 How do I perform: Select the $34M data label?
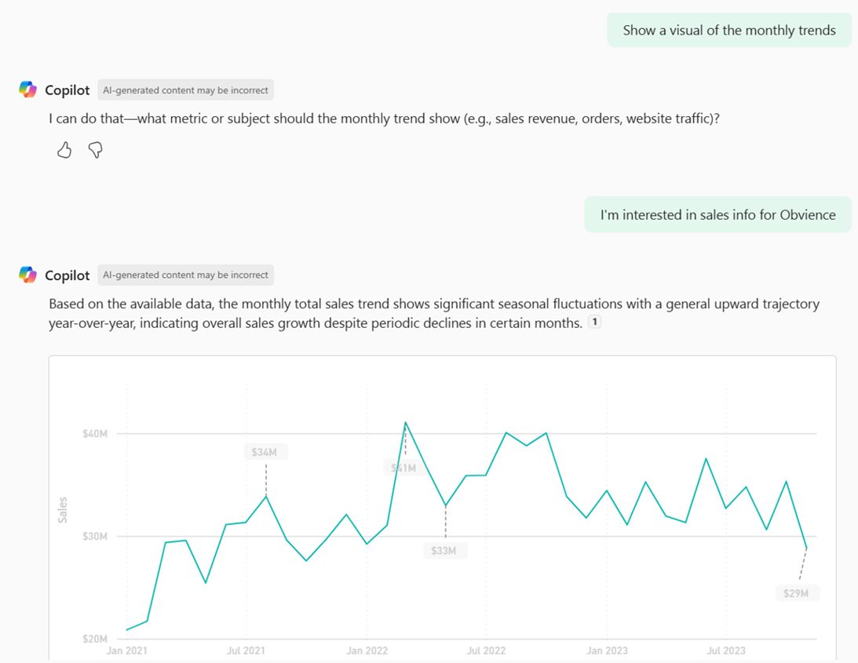[x=265, y=452]
